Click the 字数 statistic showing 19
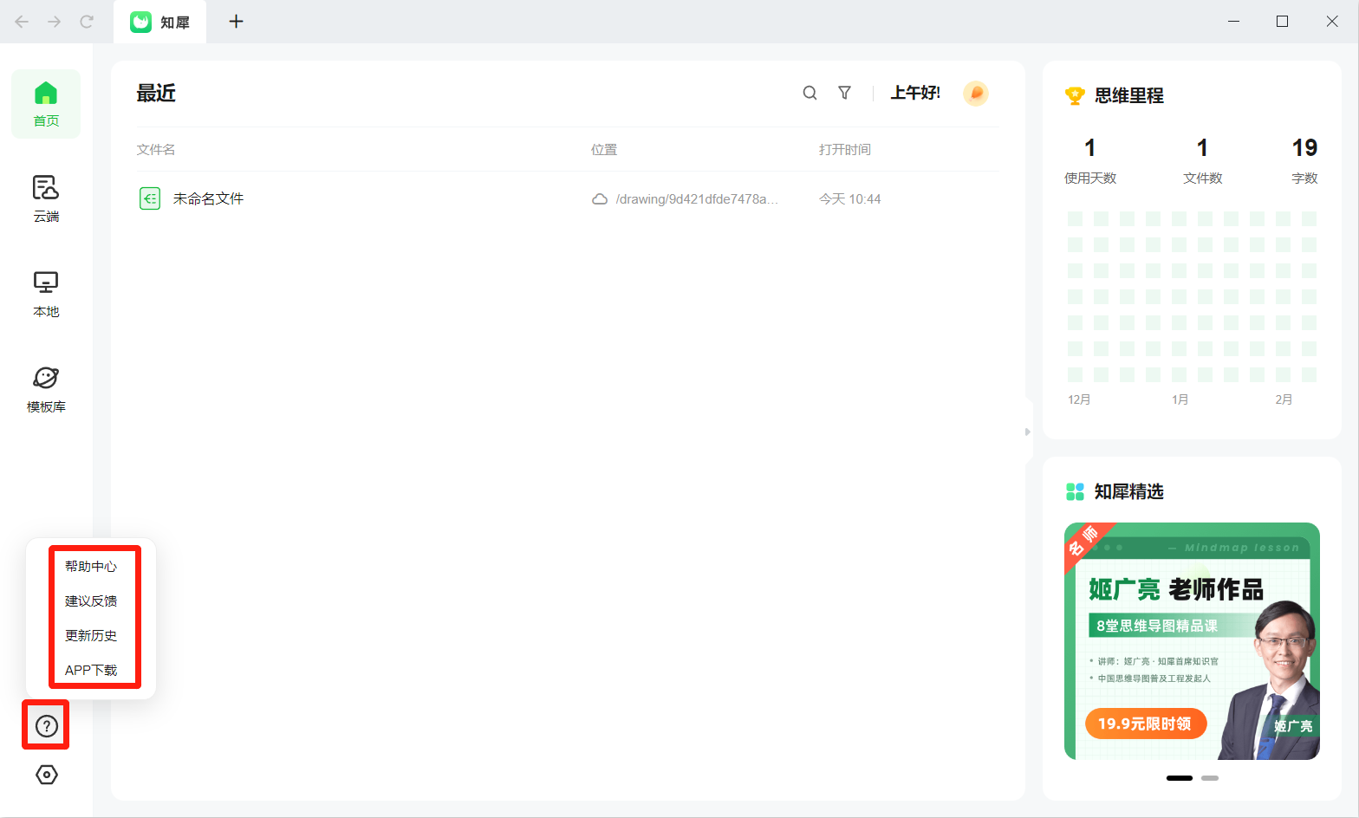1359x818 pixels. [1304, 161]
